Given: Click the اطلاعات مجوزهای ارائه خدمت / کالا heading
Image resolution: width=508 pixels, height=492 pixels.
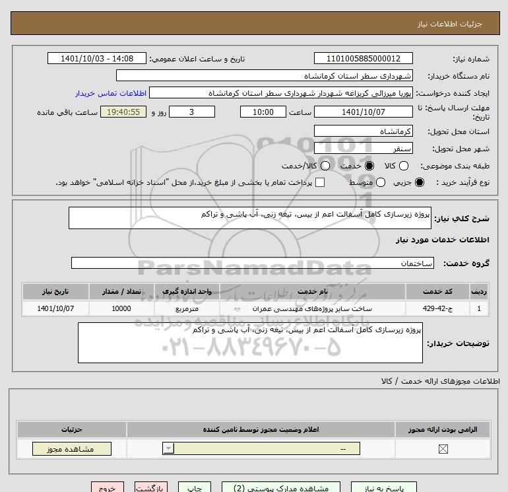Looking at the screenshot, I should tap(440, 381).
